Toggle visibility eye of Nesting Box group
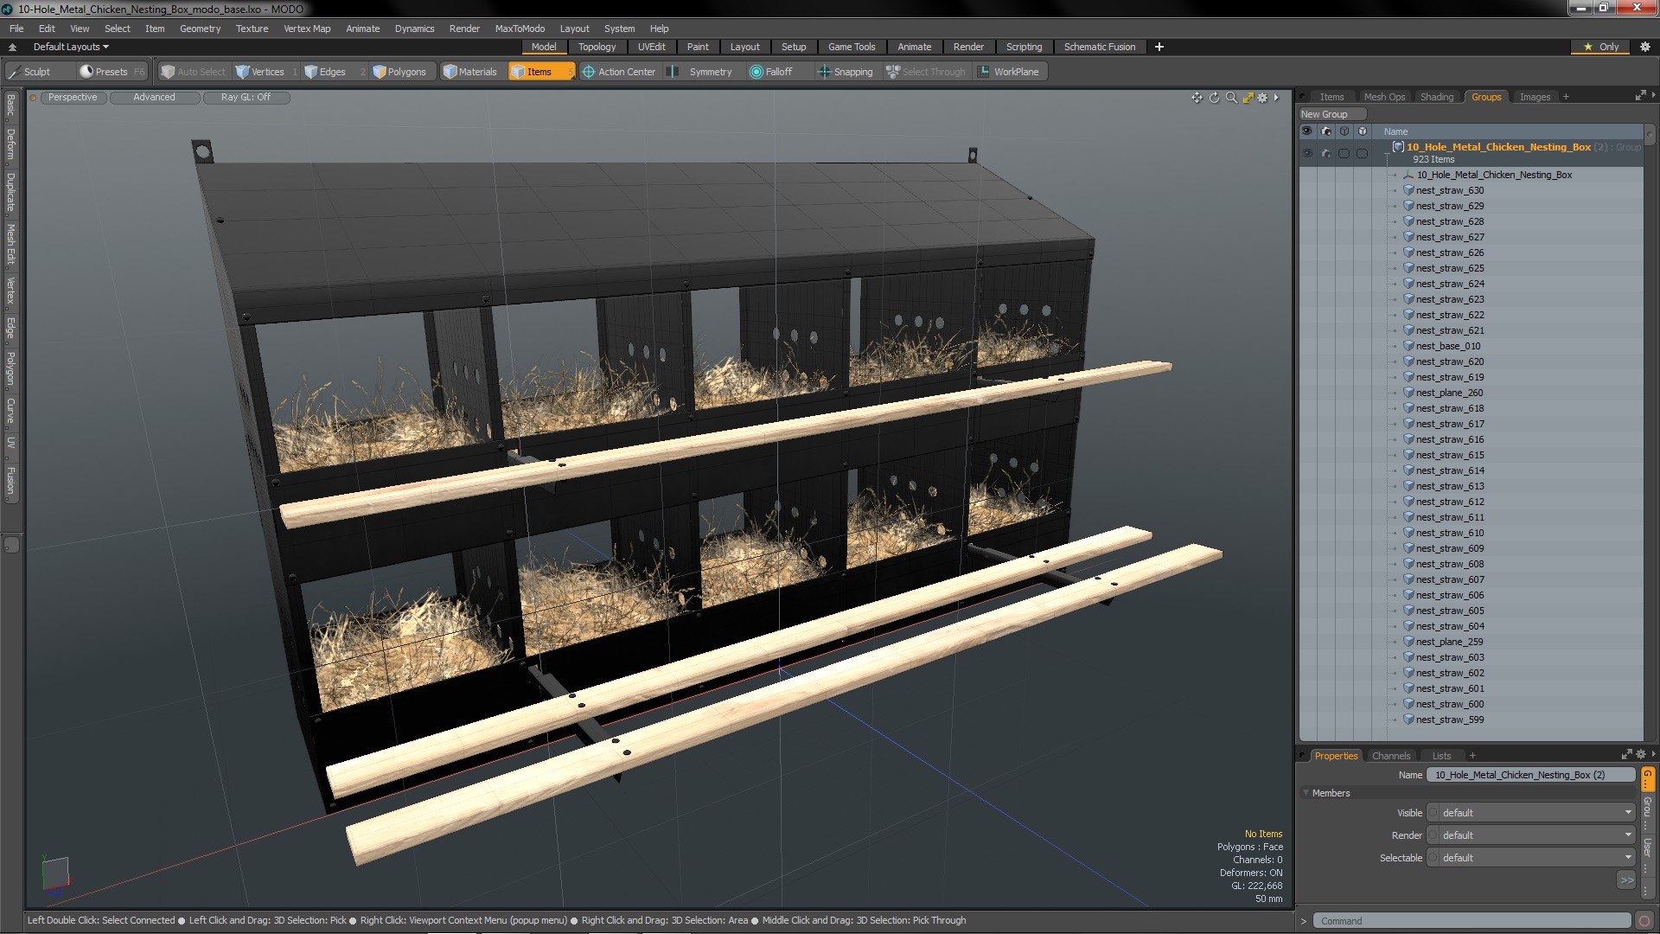1660x934 pixels. click(1307, 152)
